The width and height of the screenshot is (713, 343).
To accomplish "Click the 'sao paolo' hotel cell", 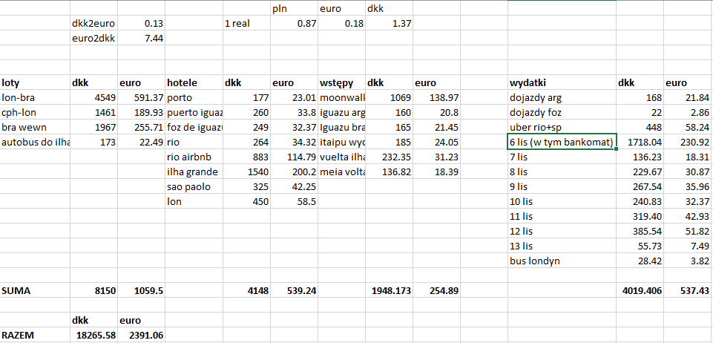I will click(194, 186).
